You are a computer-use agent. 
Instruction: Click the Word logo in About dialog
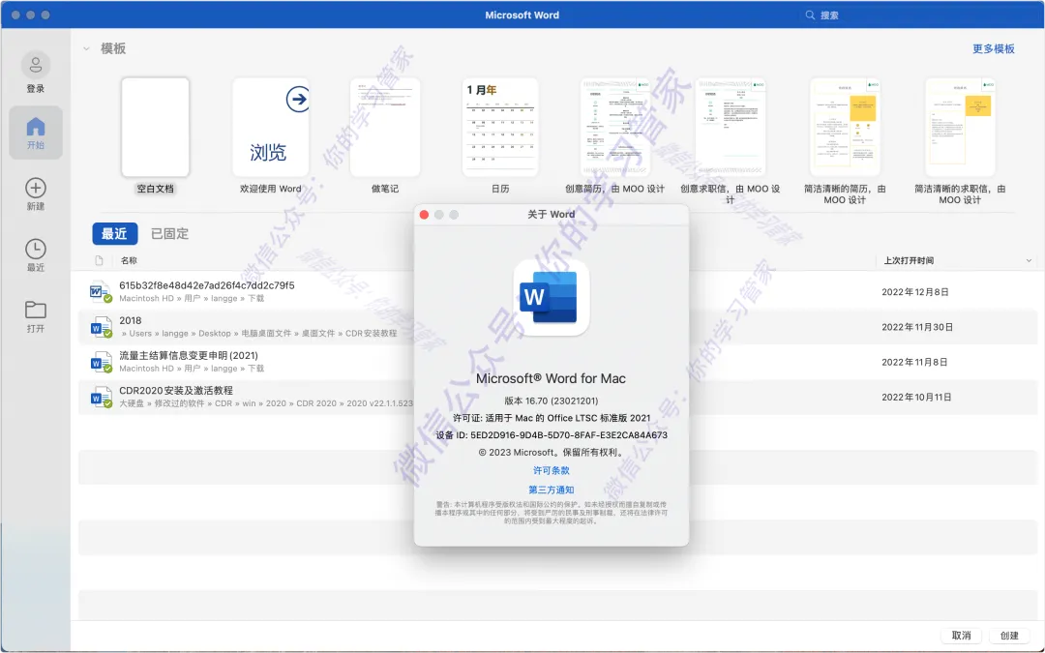click(x=551, y=297)
